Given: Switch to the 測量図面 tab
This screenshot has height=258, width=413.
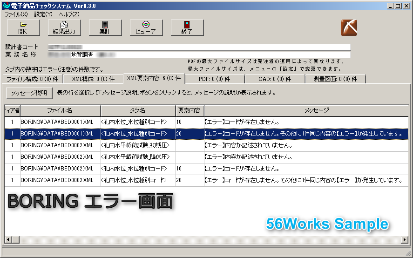Looking at the screenshot, I should (x=335, y=79).
